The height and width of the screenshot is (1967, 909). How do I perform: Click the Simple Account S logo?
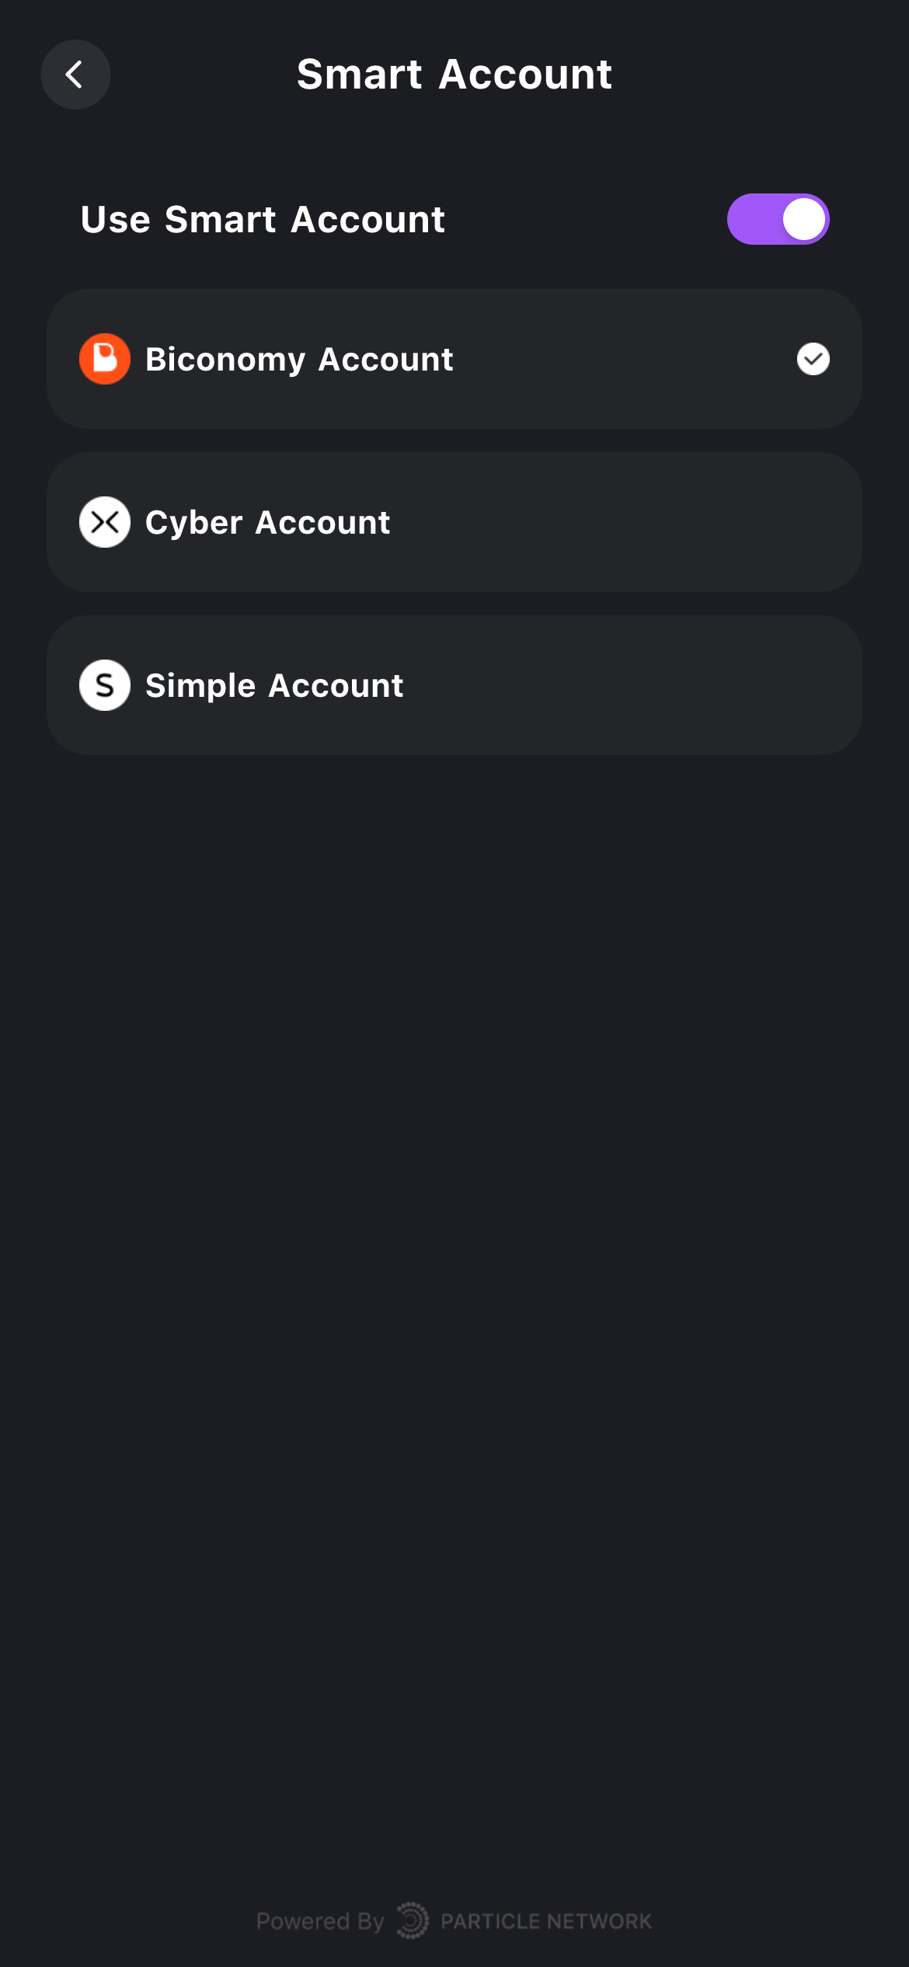pos(105,685)
